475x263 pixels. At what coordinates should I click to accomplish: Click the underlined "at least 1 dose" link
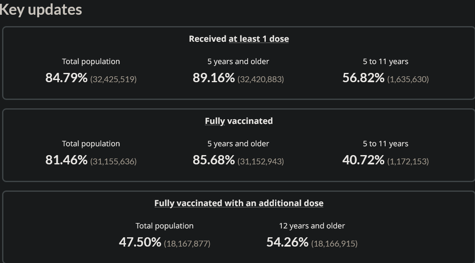point(259,39)
